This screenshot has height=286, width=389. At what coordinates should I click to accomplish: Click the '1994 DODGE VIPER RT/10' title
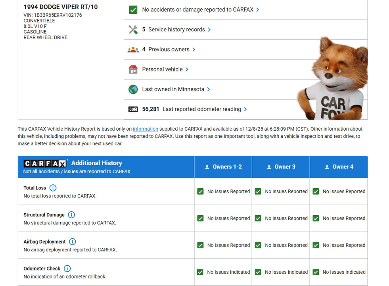point(61,7)
